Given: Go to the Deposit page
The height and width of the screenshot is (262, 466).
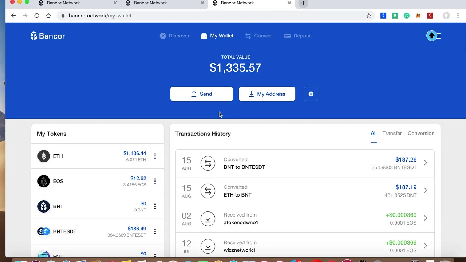Looking at the screenshot, I should (298, 36).
